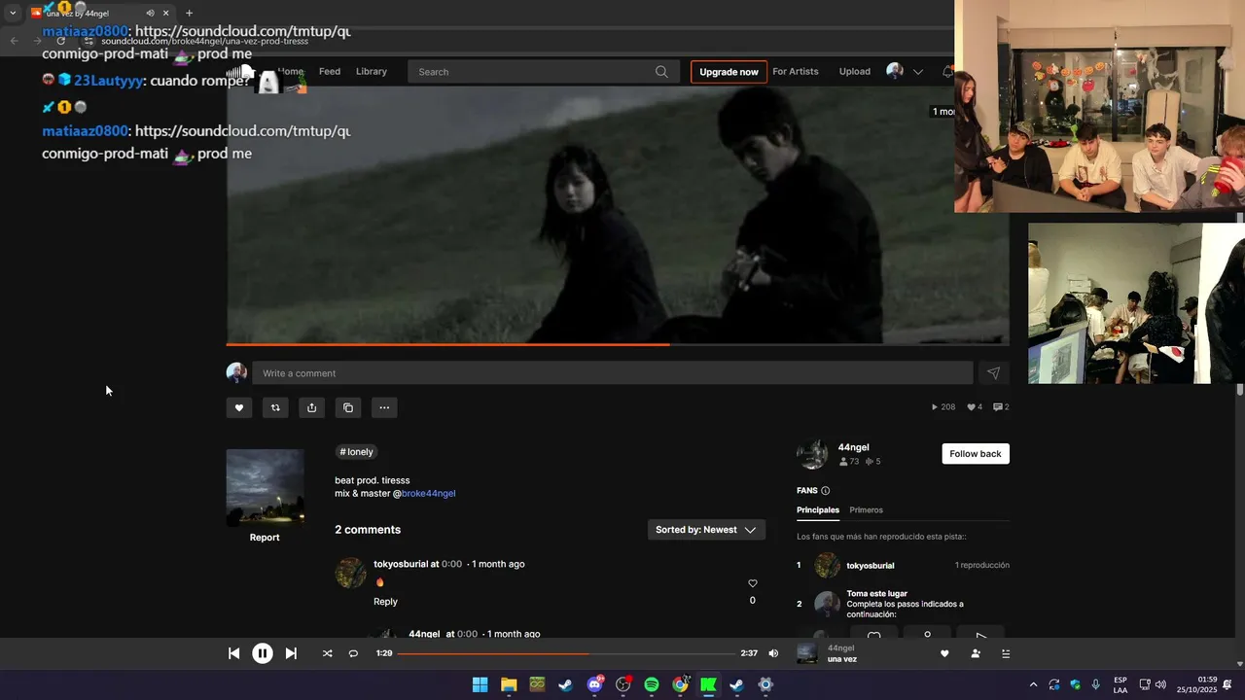Like the playing track in player bar
Viewport: 1245px width, 700px height.
click(944, 653)
